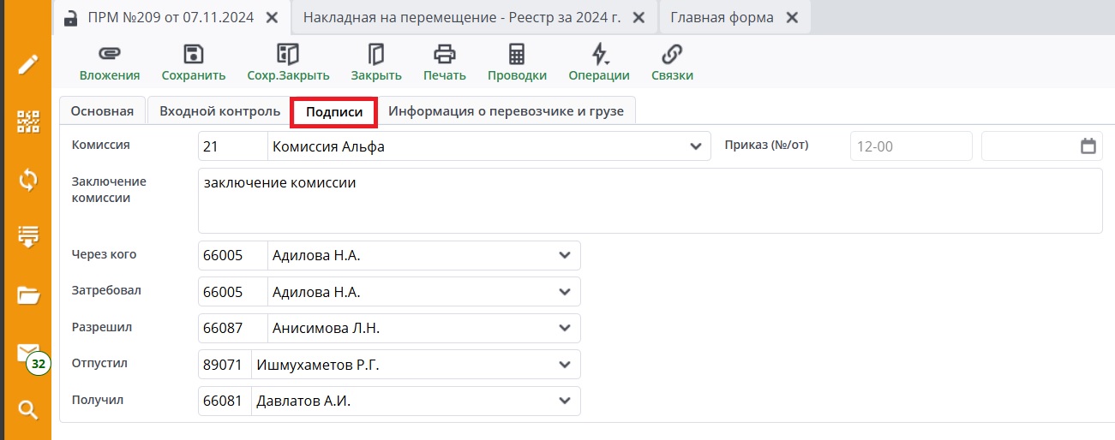Click the Связки chain link icon
The image size is (1115, 440).
click(672, 55)
